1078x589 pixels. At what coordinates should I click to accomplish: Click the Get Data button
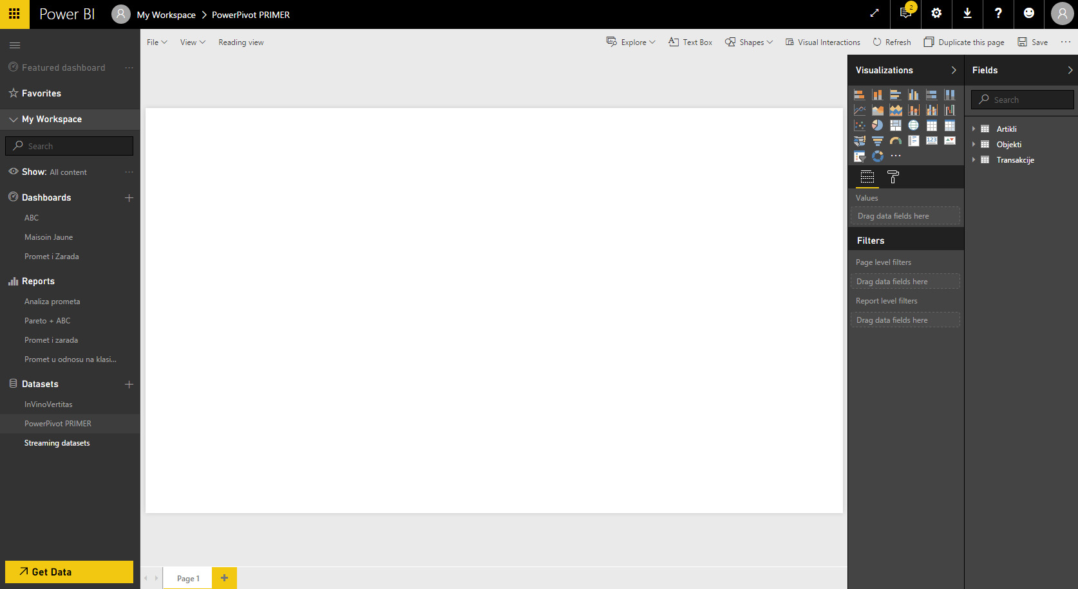pos(69,572)
